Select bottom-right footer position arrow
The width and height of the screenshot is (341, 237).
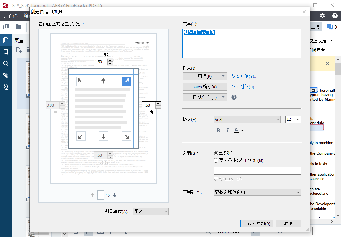126,136
